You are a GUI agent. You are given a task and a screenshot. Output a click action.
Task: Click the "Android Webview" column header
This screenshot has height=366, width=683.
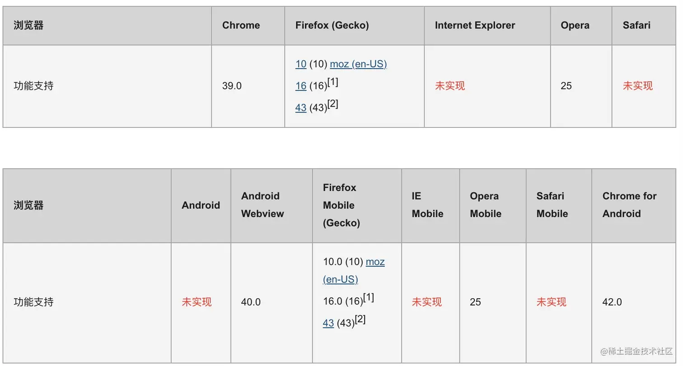coord(262,205)
